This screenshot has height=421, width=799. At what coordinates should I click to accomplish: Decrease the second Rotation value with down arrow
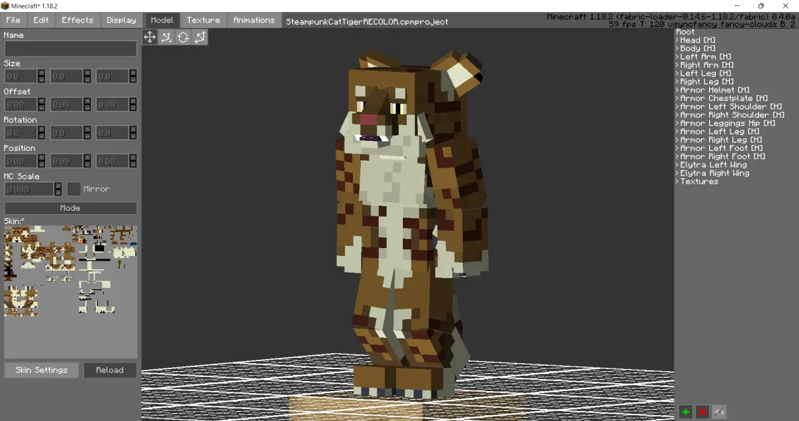click(87, 136)
